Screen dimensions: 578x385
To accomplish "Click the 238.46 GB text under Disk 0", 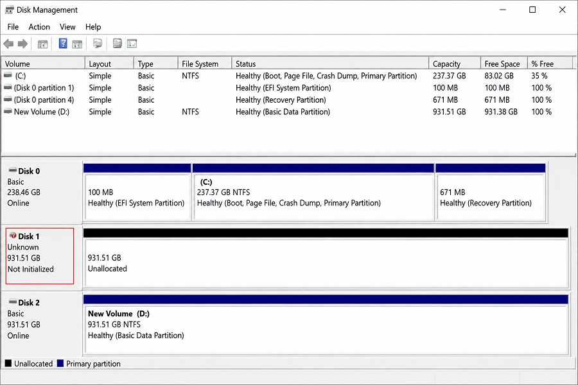I will click(24, 193).
